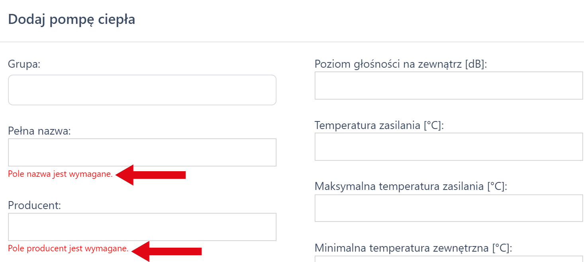Click the "Temperatura zasilania [°C]:" label
Image resolution: width=584 pixels, height=262 pixels.
coord(379,125)
